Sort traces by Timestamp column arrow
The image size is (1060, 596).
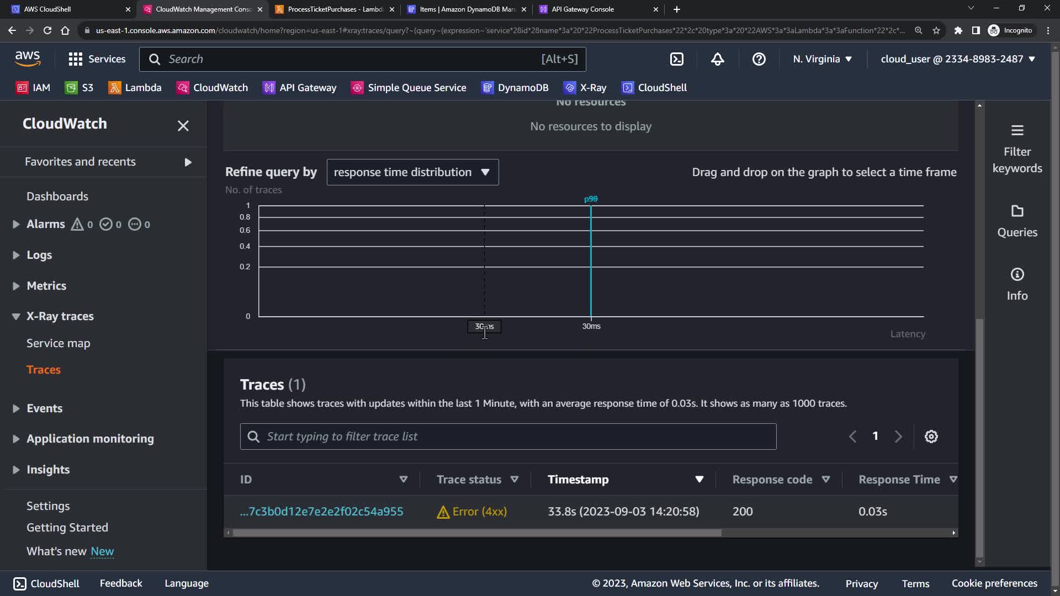699,480
